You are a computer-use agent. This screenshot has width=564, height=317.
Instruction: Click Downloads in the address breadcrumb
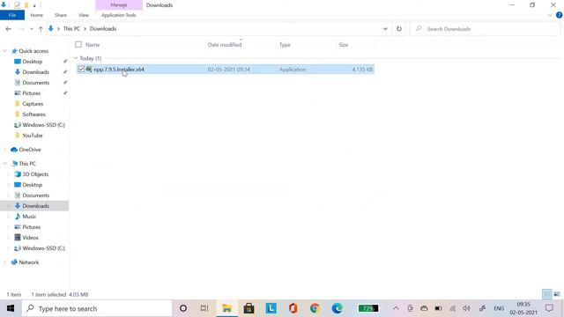click(x=103, y=29)
